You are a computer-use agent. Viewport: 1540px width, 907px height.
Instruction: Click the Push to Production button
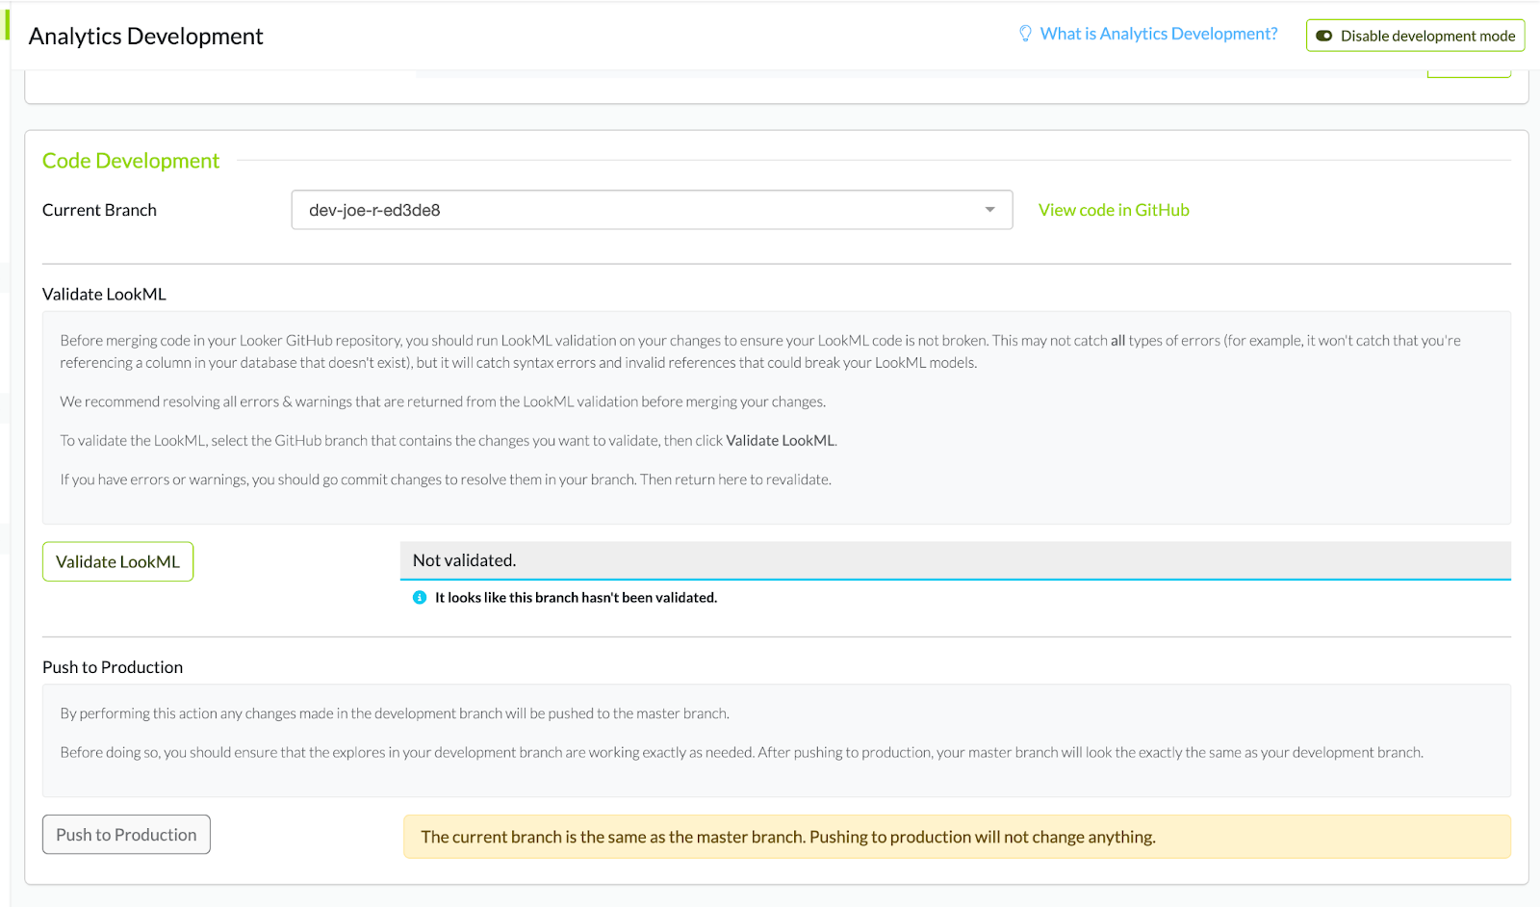point(126,835)
